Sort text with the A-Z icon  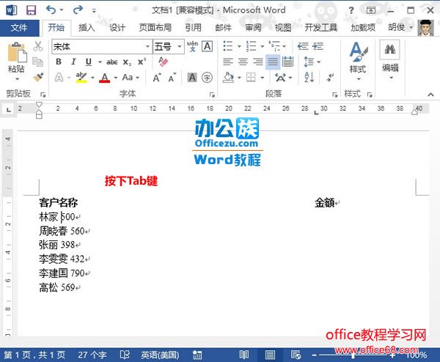click(x=309, y=77)
